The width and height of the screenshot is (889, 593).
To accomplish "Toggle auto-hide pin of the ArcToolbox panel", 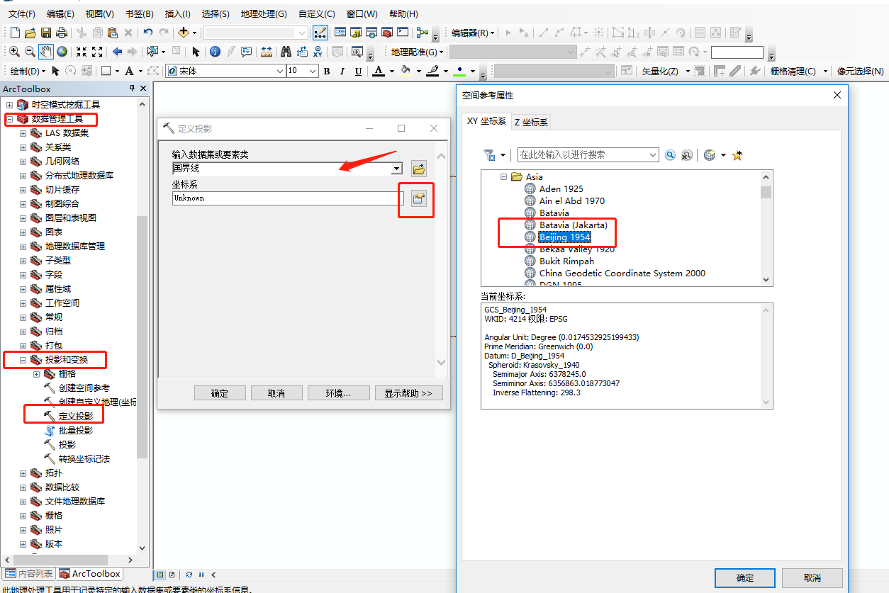I will (132, 89).
